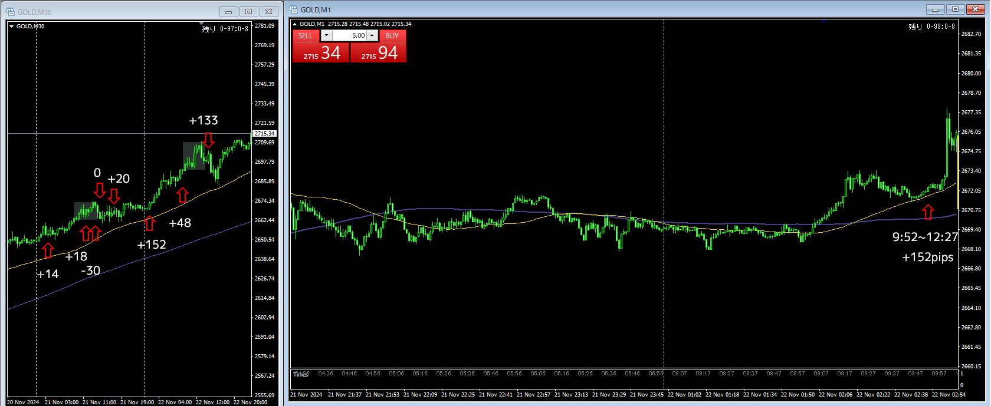The height and width of the screenshot is (406, 991).
Task: Click the '20 Nov 2024' date label on M30
Action: coord(23,402)
